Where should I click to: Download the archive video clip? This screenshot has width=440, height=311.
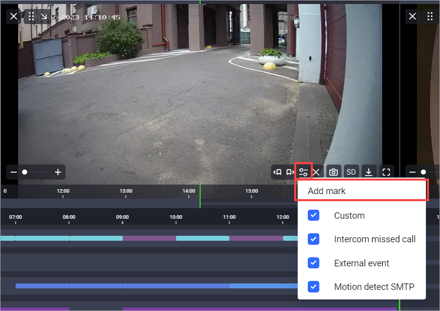pyautogui.click(x=369, y=172)
